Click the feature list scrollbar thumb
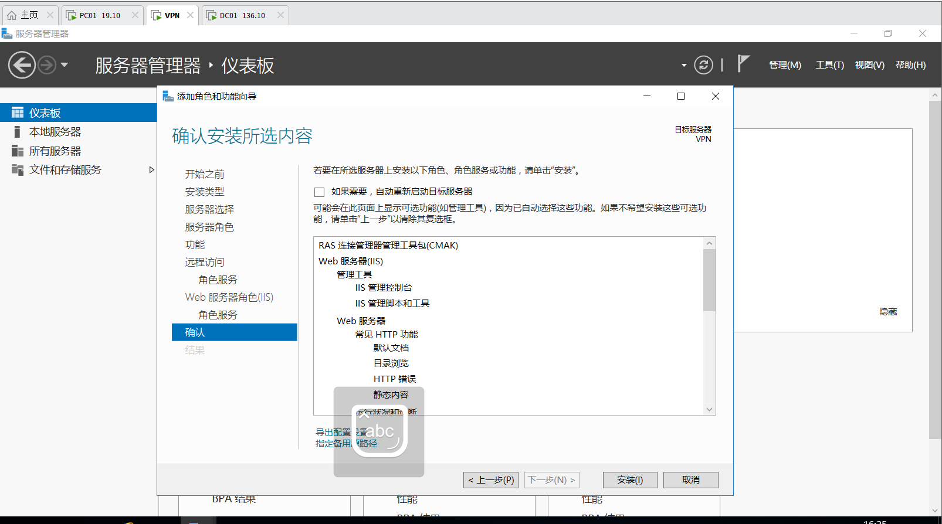942x524 pixels. pos(710,280)
